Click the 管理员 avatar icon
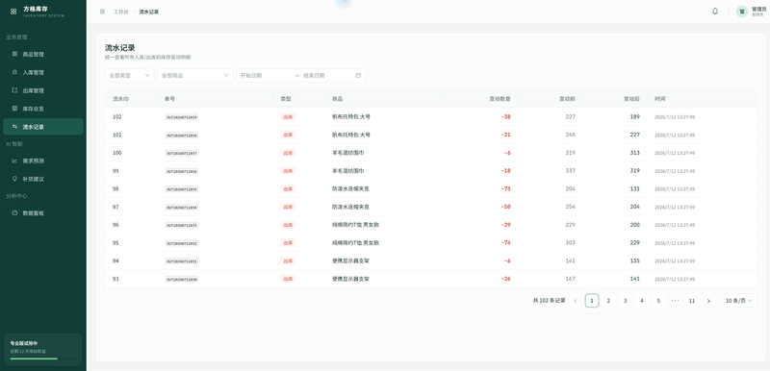The height and width of the screenshot is (371, 770). click(x=742, y=12)
